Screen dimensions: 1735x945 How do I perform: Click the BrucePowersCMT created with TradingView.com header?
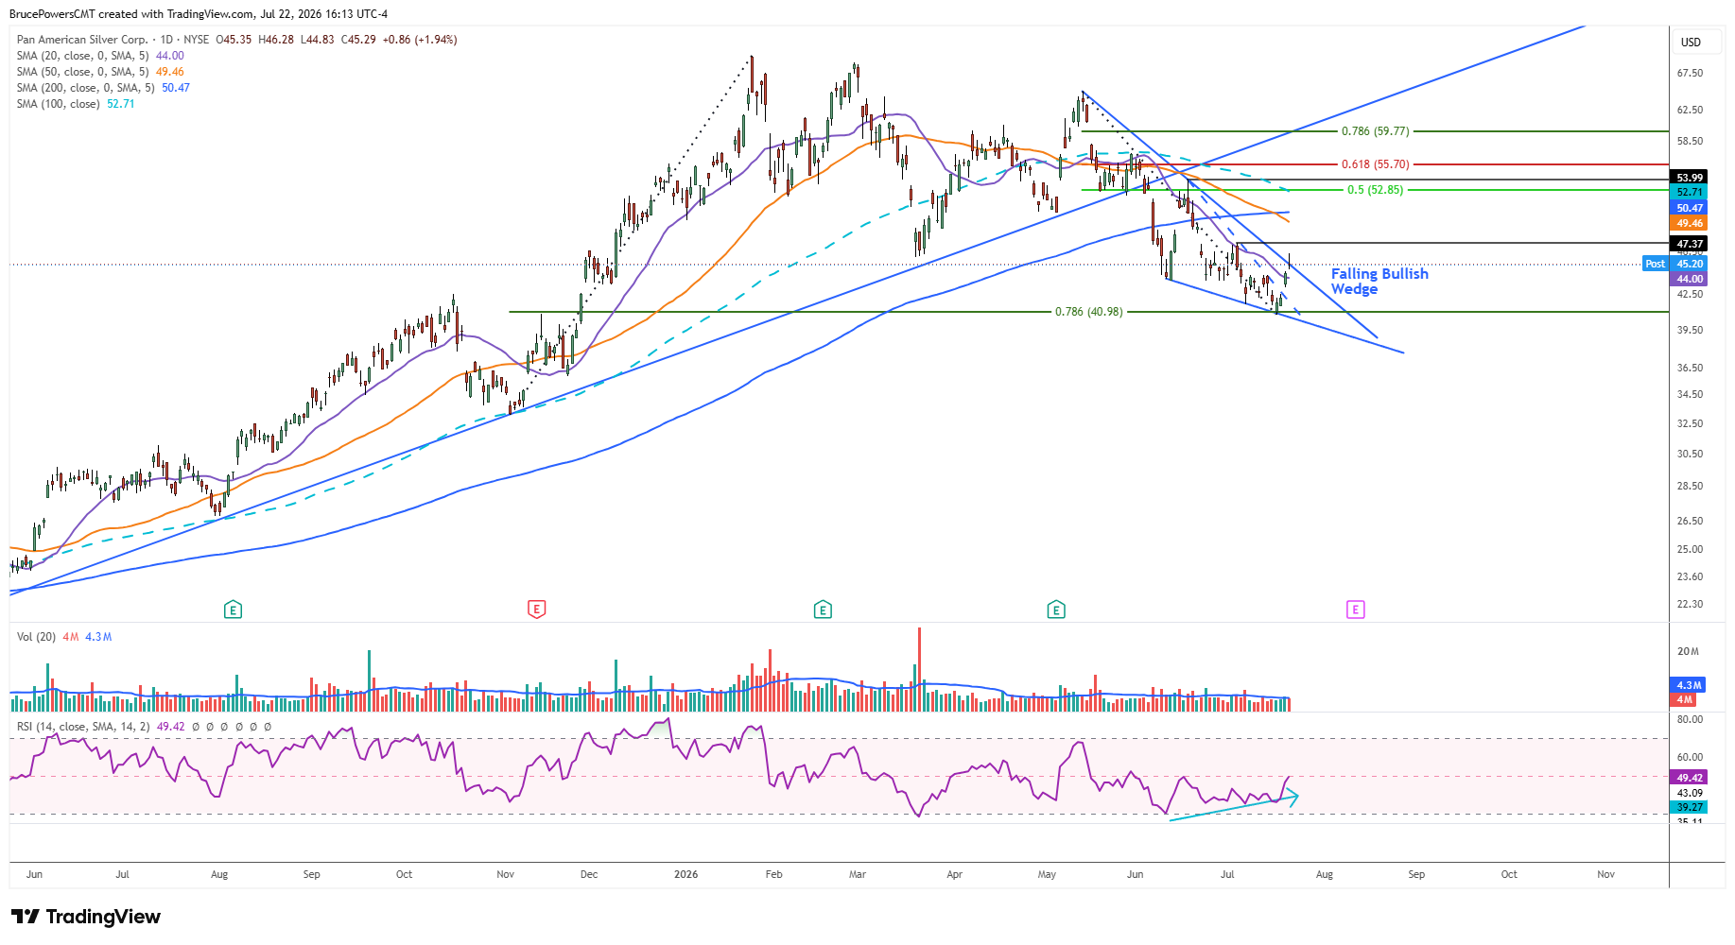coord(198,14)
